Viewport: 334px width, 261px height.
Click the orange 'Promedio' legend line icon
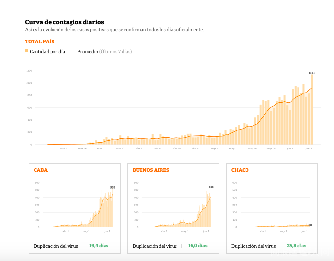pyautogui.click(x=73, y=51)
